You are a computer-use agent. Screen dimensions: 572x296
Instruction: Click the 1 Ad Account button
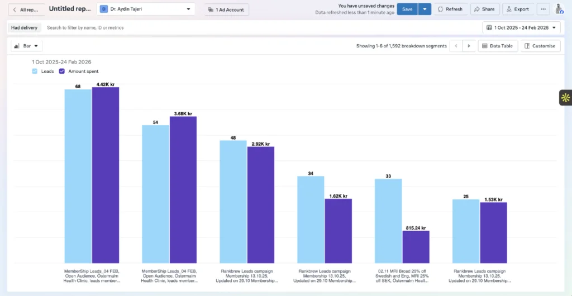tap(226, 9)
